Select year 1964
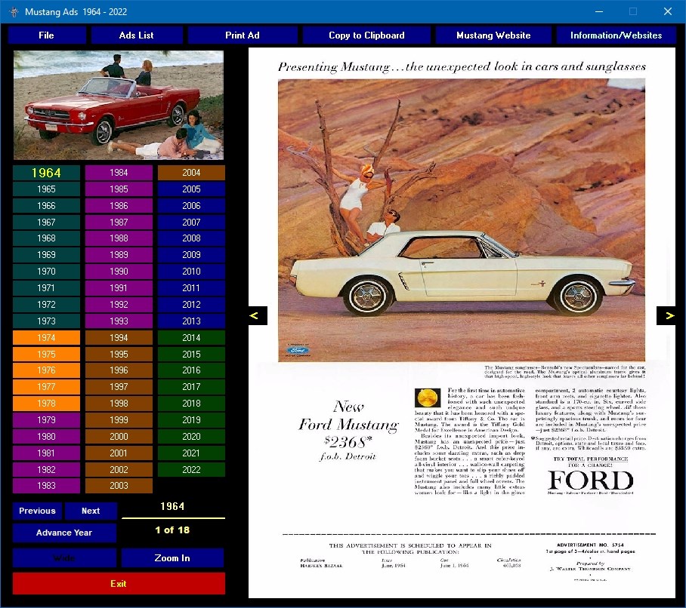Screen dimensions: 686x608 [46, 173]
